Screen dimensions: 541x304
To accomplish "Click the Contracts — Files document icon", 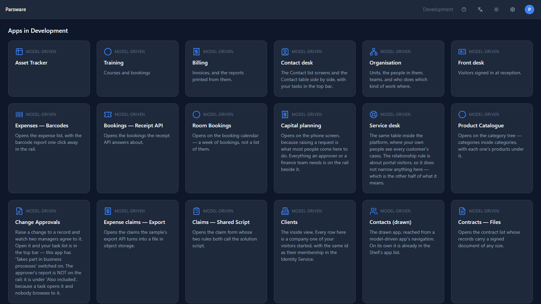I will (462, 211).
